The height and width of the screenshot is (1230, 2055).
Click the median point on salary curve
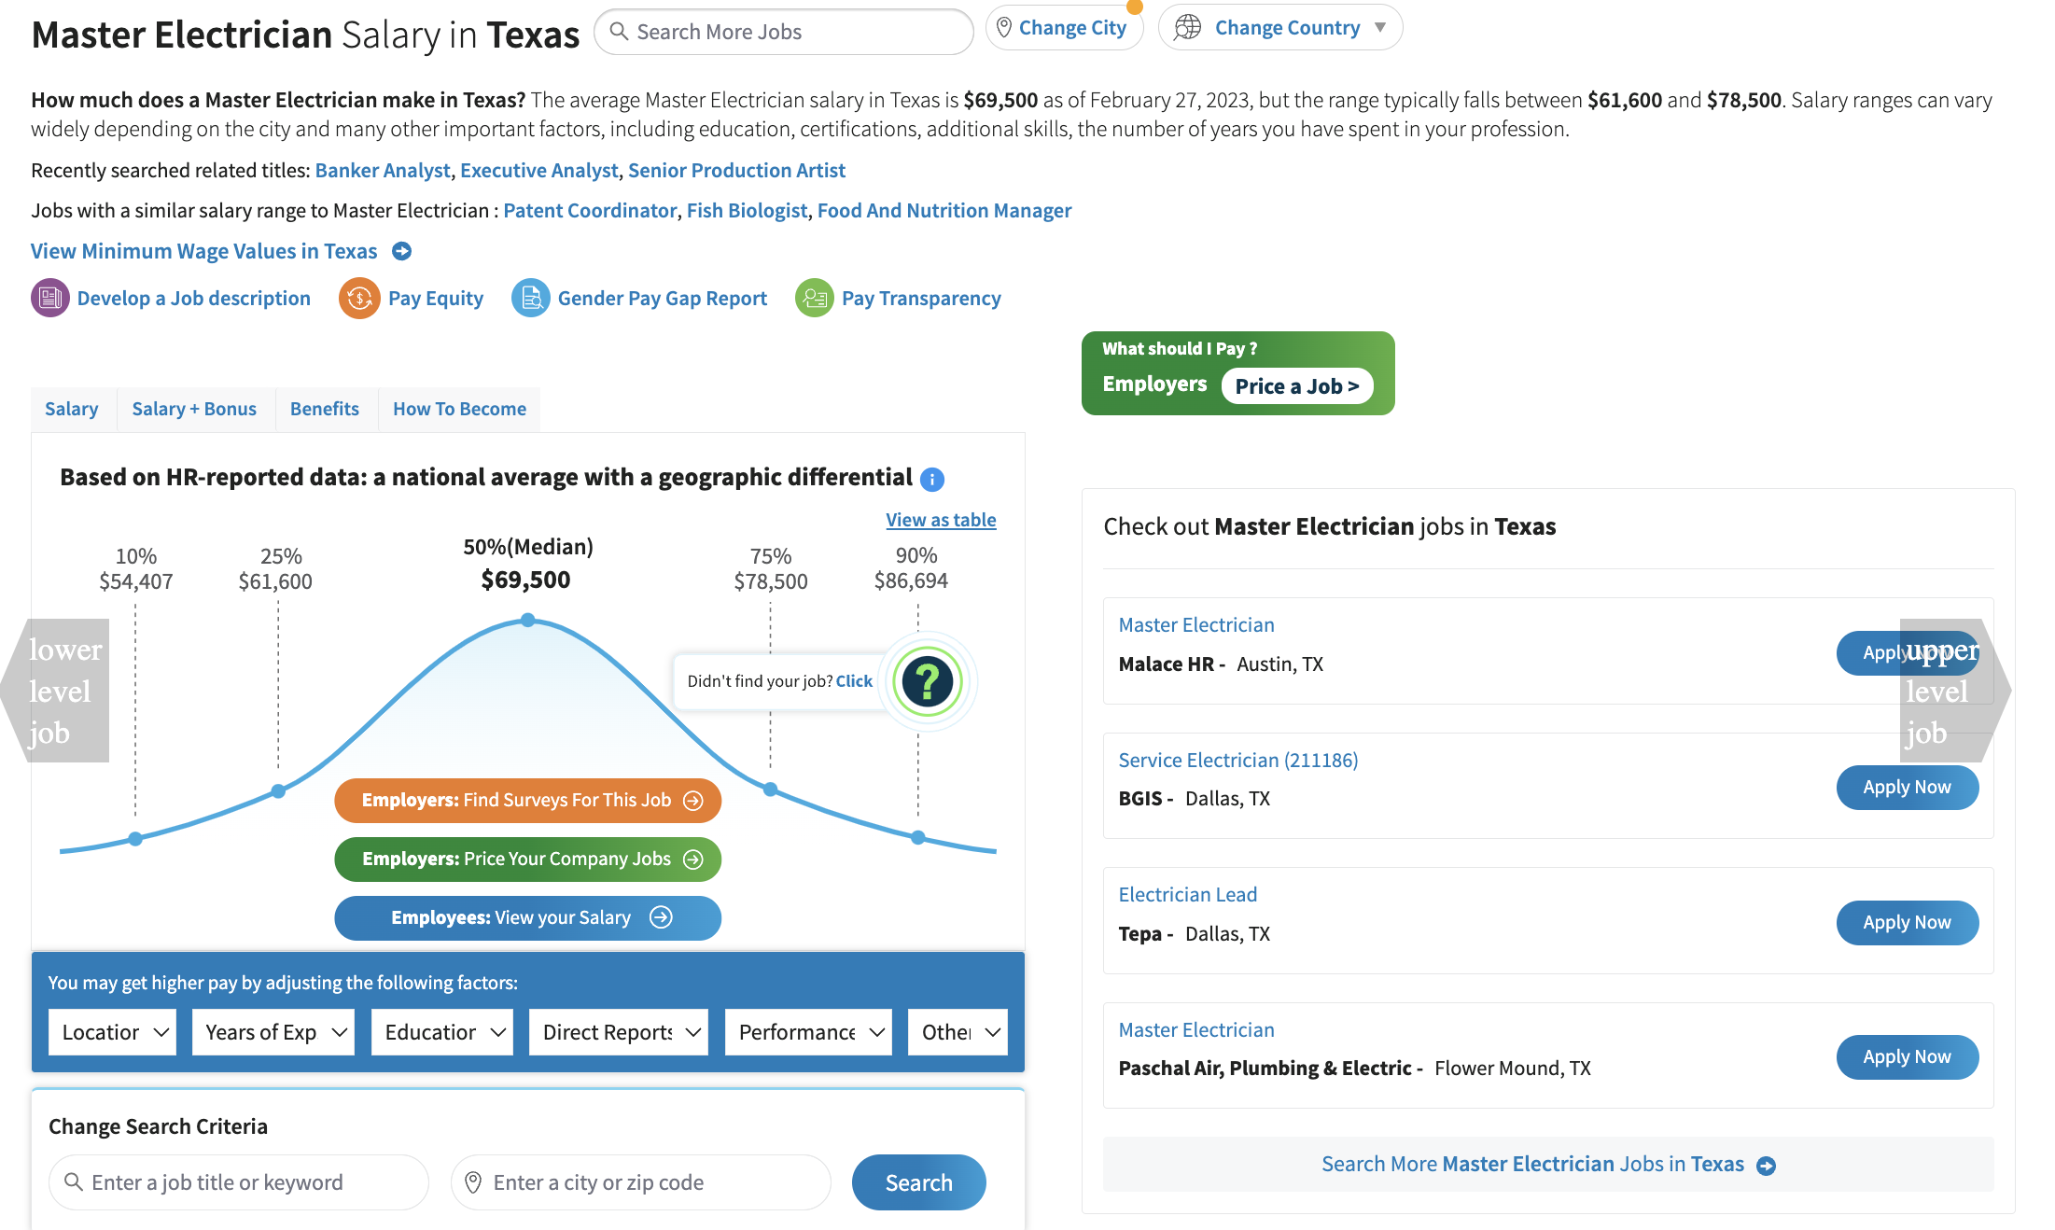[528, 621]
